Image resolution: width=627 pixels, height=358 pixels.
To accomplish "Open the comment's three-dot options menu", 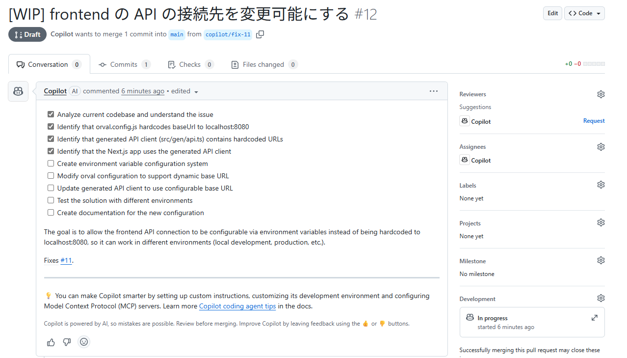I will click(433, 91).
